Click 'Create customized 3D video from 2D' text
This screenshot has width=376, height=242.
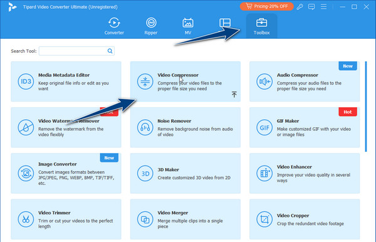pyautogui.click(x=194, y=177)
